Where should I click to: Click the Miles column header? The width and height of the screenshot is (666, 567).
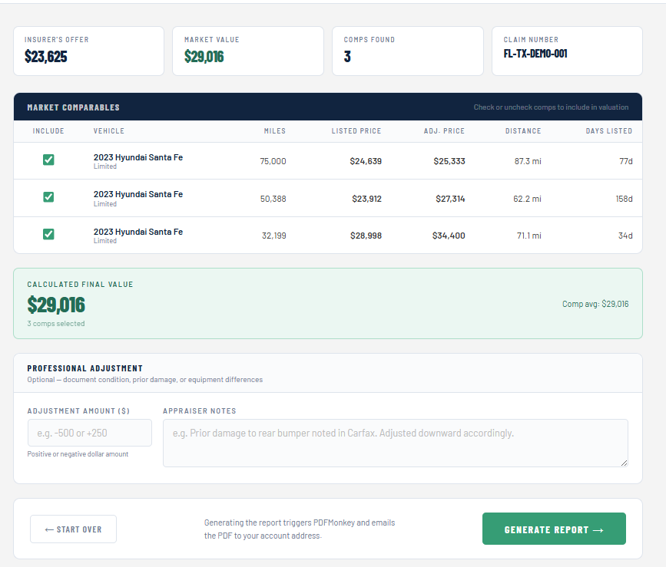click(x=275, y=131)
